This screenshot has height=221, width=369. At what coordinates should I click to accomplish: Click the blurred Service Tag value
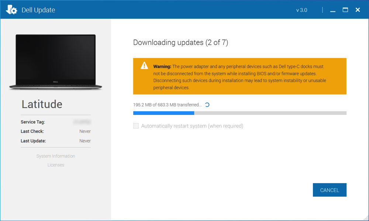(x=82, y=122)
